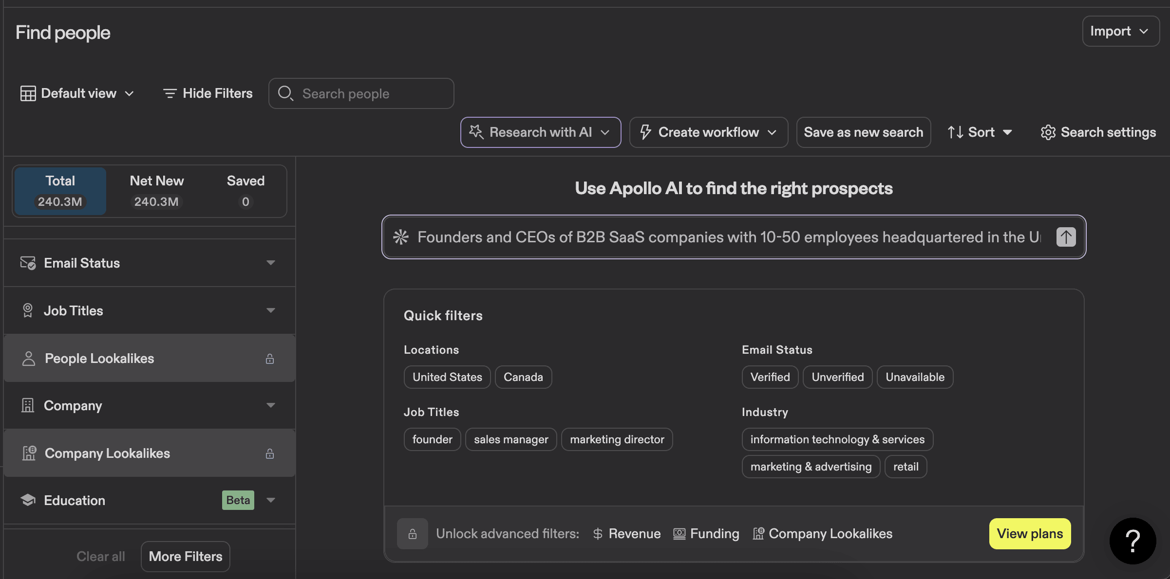The width and height of the screenshot is (1170, 579).
Task: Click Save as new search
Action: click(863, 132)
